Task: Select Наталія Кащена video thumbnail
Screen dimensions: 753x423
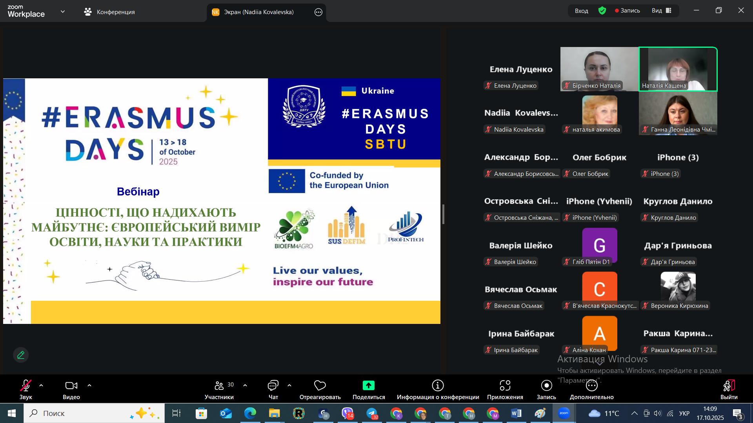Action: tap(678, 69)
